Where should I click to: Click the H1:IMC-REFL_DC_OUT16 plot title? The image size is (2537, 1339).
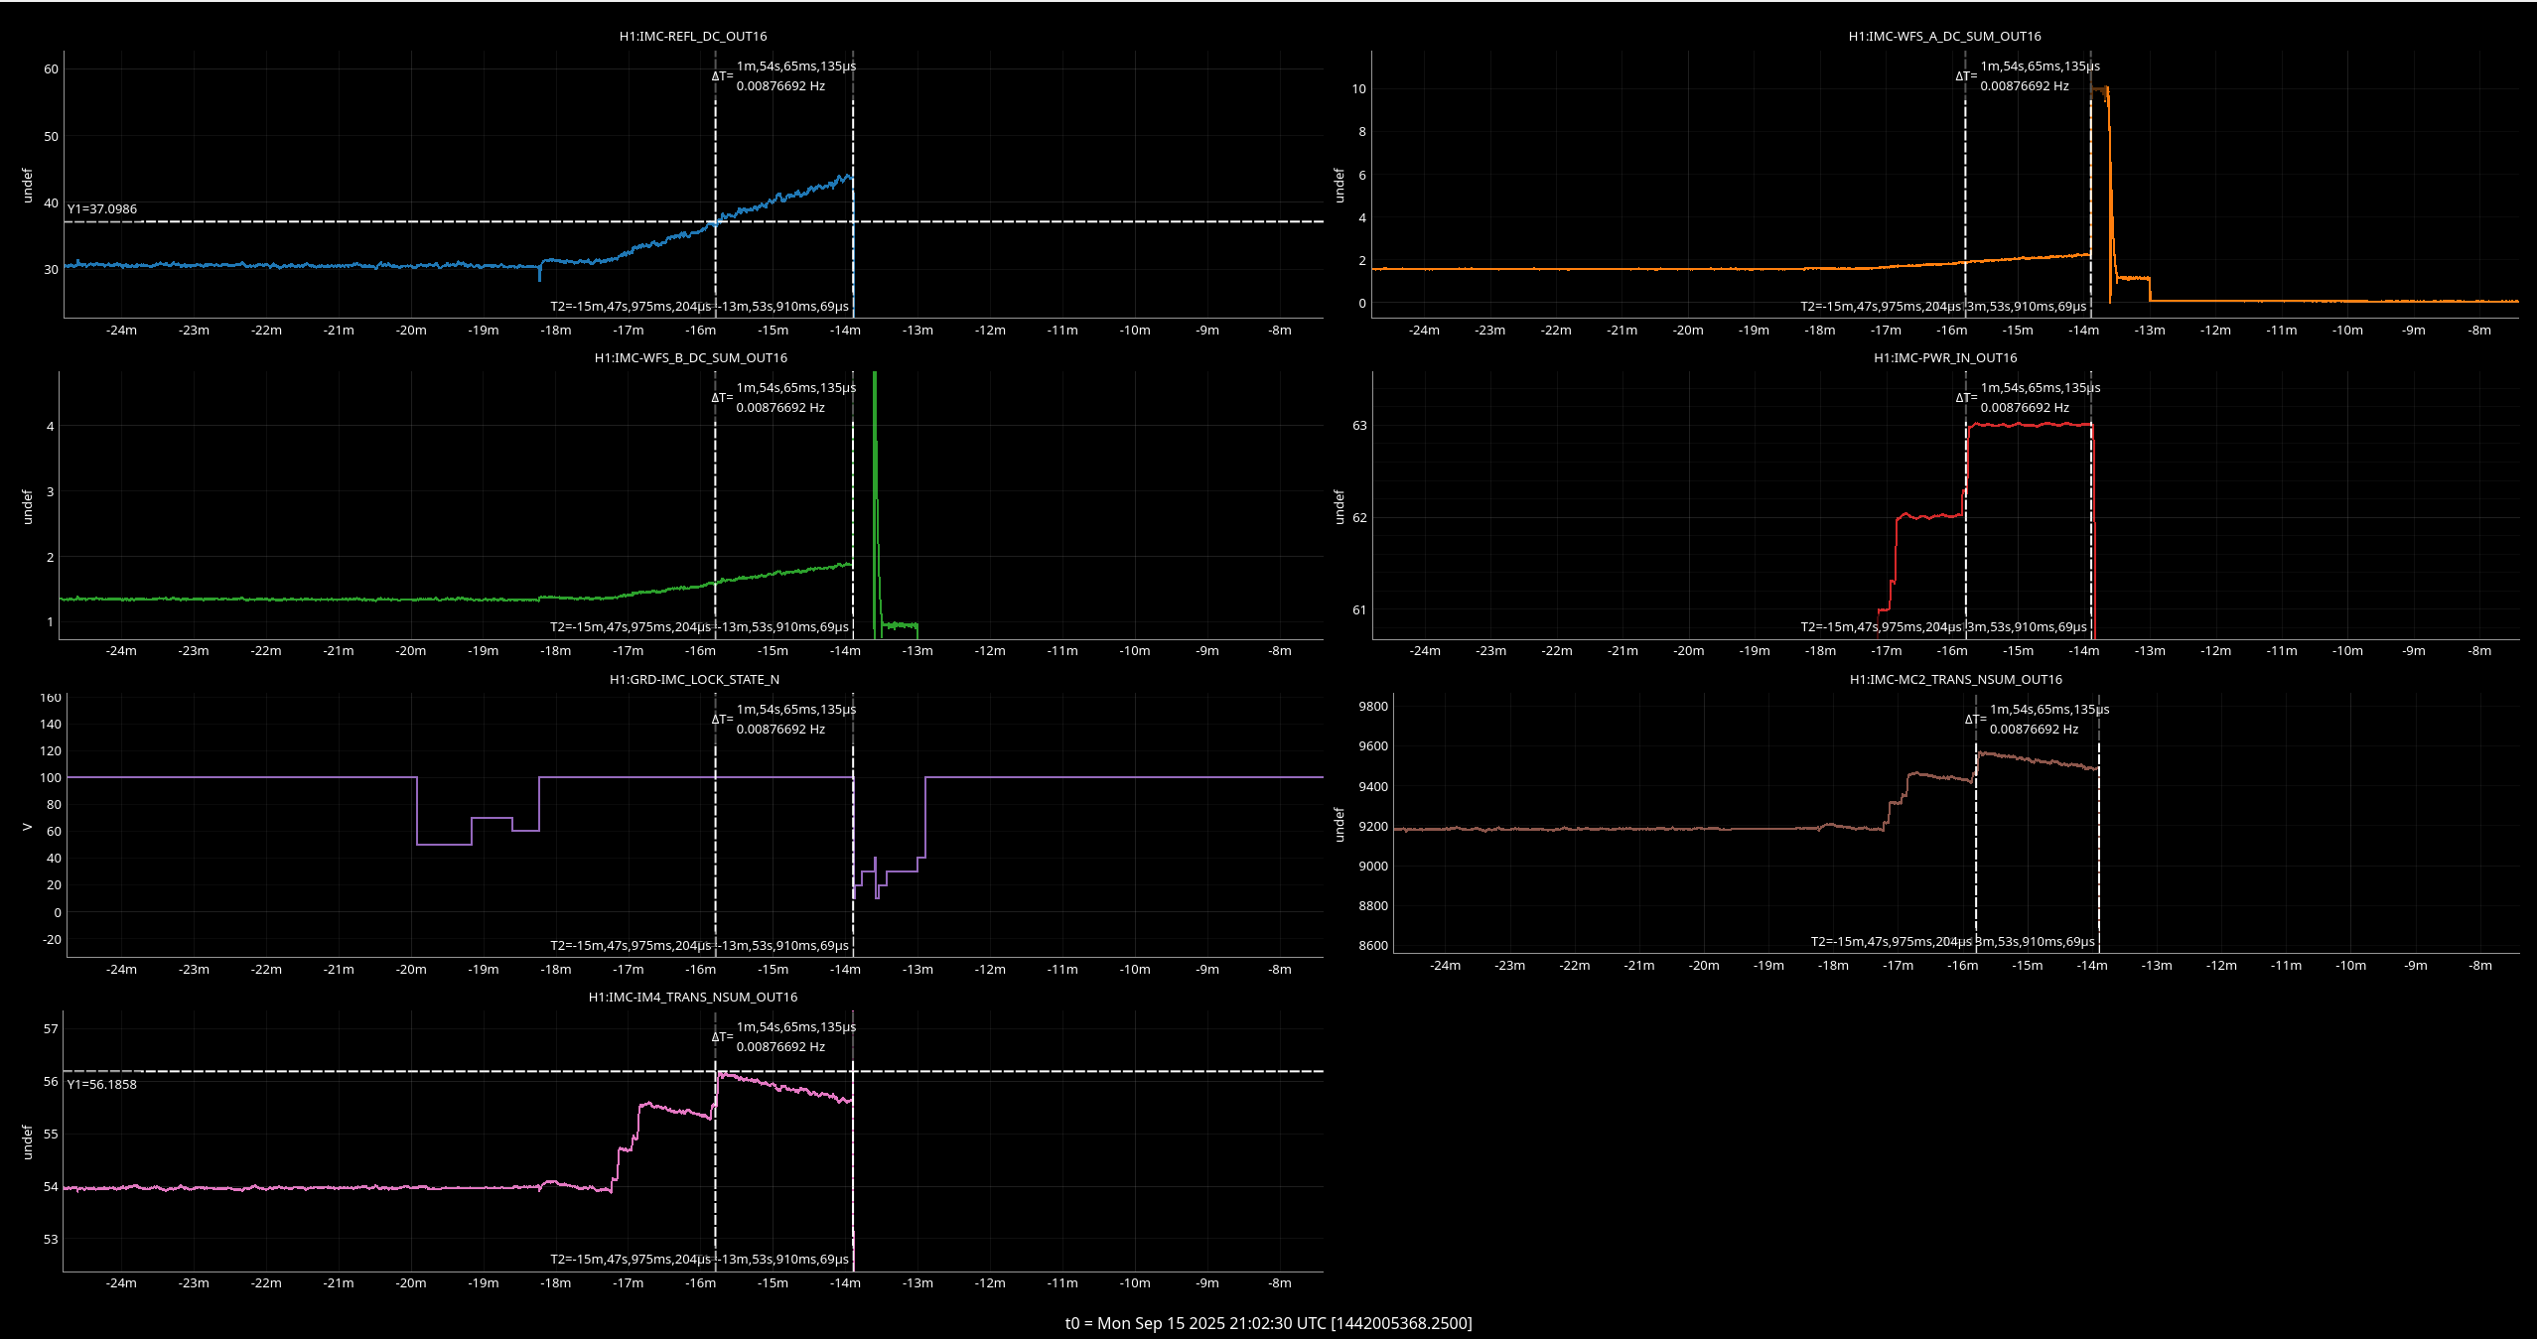(x=693, y=36)
